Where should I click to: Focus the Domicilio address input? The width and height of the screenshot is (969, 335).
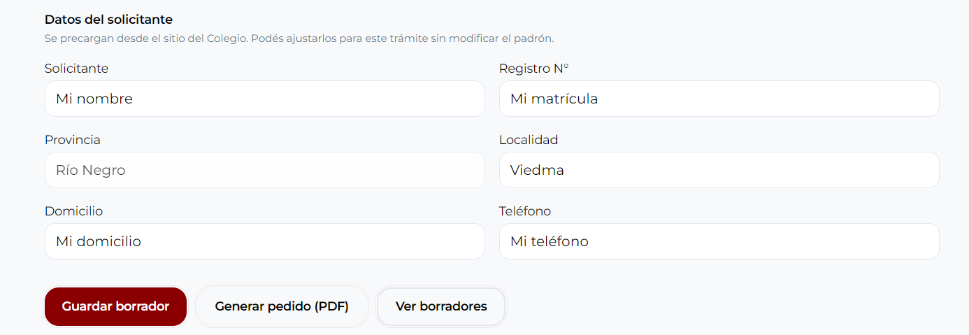(264, 241)
